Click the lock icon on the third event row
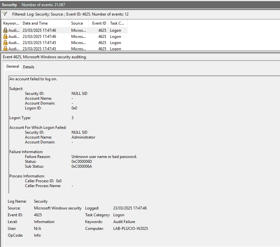 tap(5, 43)
